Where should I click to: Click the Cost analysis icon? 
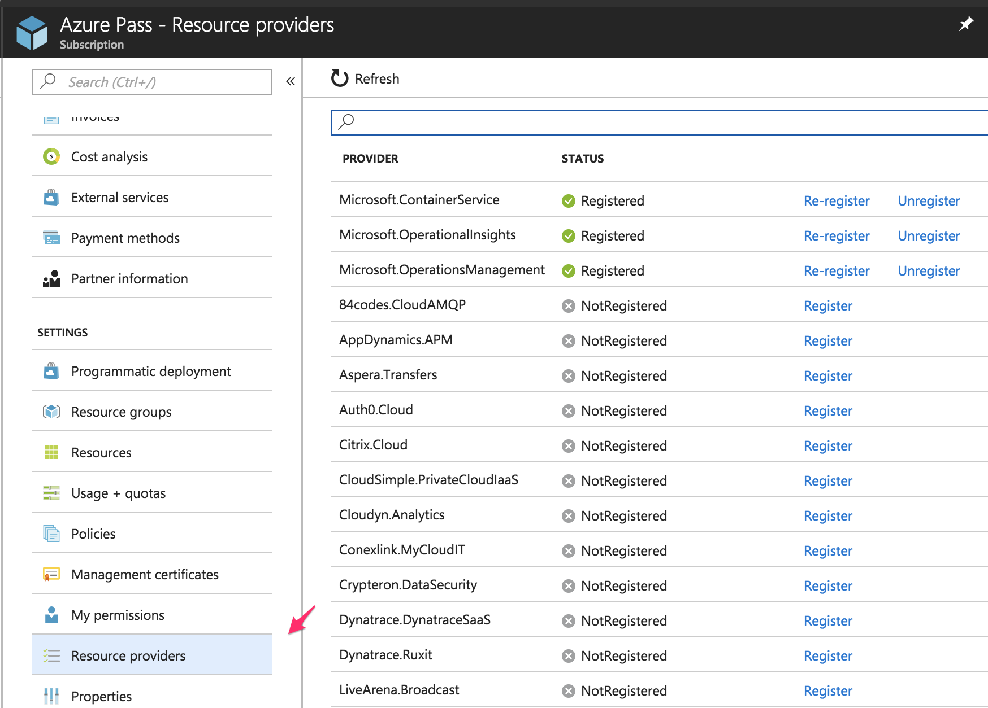[x=51, y=156]
